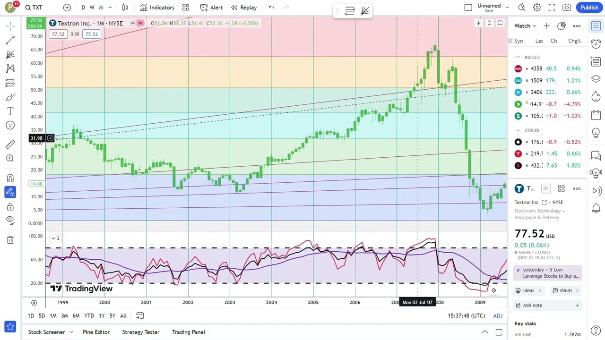Open watchlist advanced view pie icon
Screen dimensions: 605x340
(562, 26)
